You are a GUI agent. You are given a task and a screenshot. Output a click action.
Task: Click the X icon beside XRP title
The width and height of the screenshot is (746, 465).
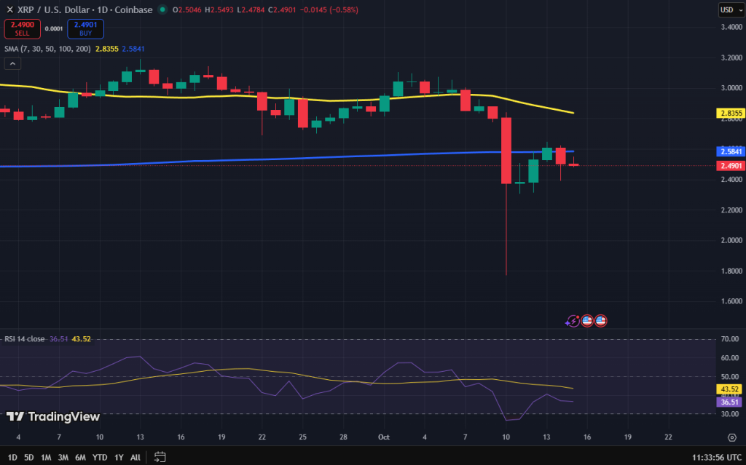point(9,9)
